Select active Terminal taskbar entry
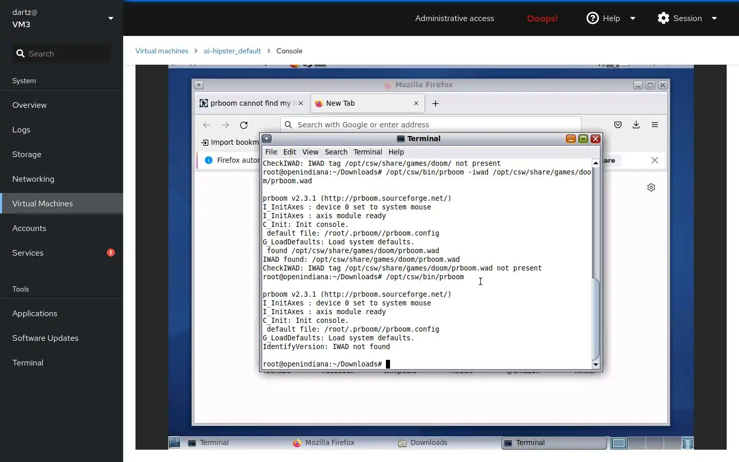This screenshot has height=462, width=739. coord(554,442)
